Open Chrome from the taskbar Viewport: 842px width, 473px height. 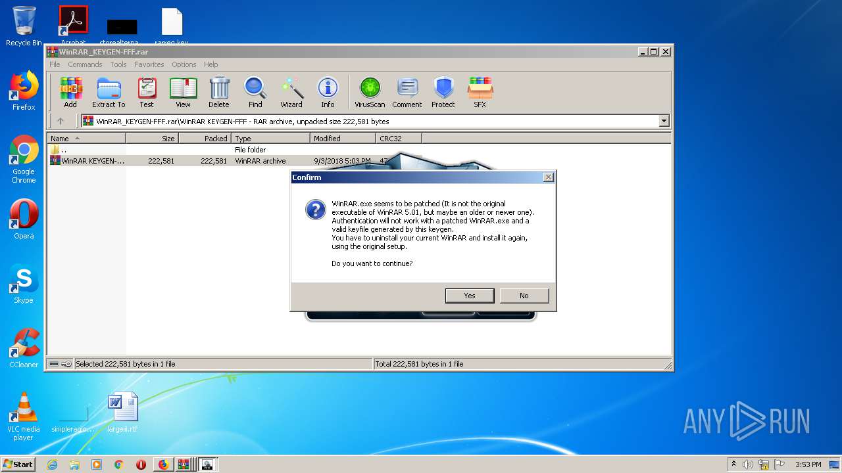(119, 464)
